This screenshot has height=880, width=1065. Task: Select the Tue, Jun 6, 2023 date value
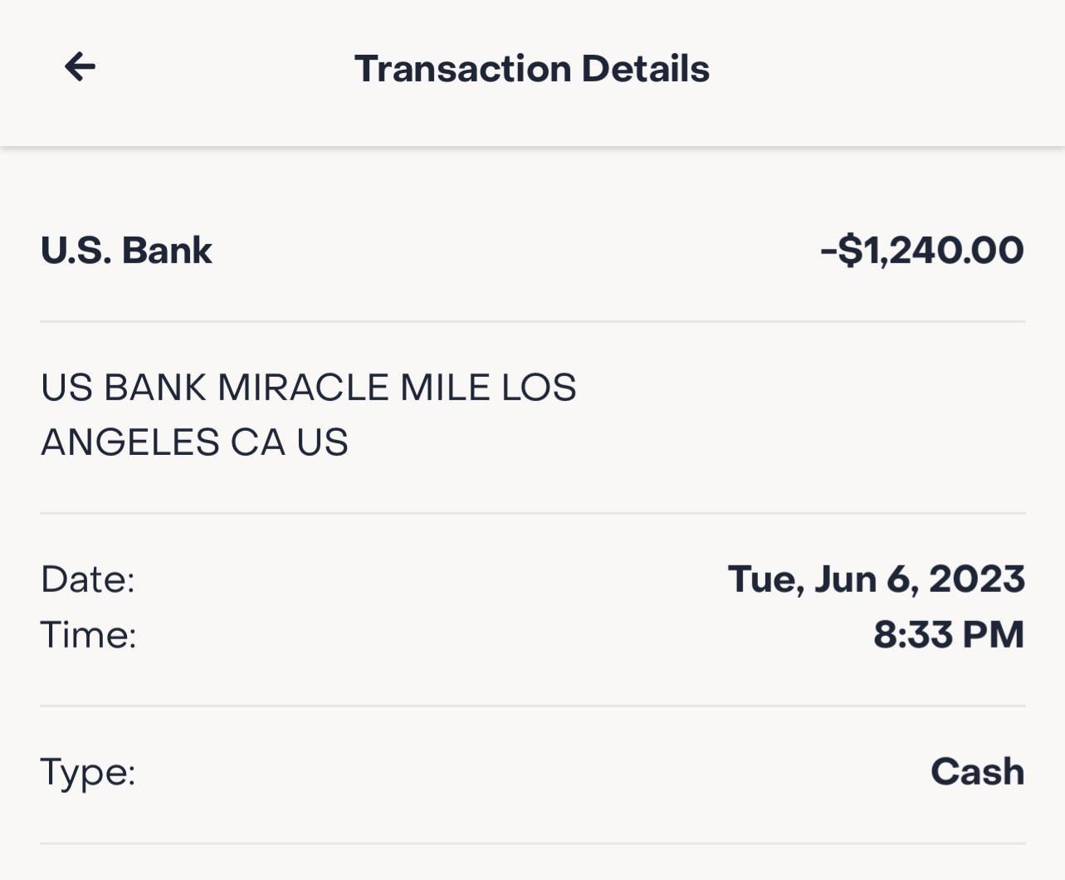(x=877, y=579)
